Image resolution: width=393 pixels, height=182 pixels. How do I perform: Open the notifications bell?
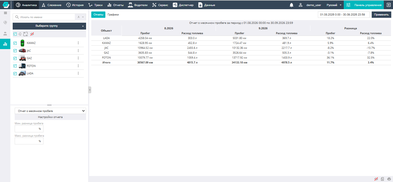coord(292,5)
